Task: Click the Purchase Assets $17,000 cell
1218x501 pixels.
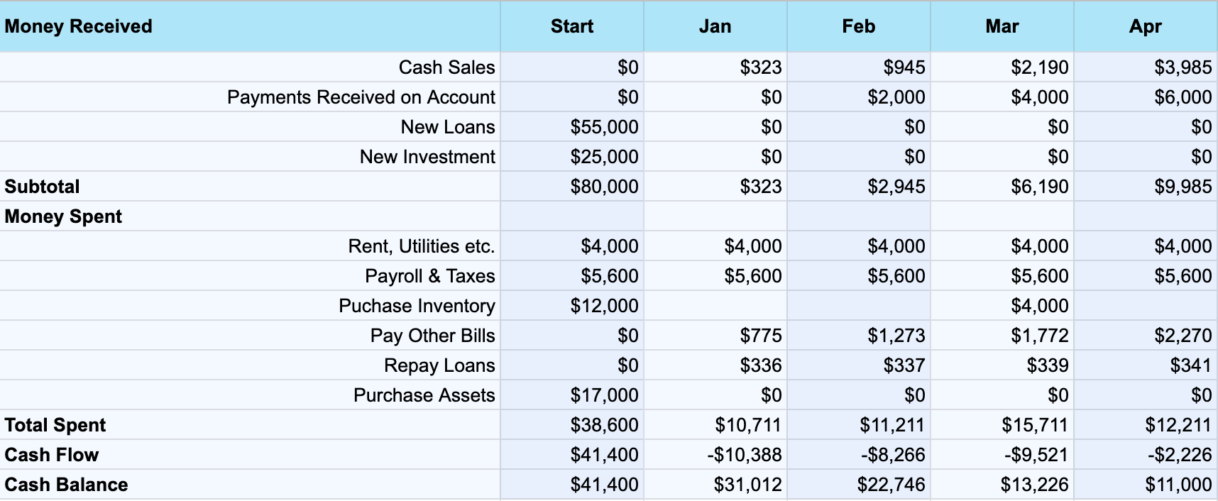Action: point(604,395)
